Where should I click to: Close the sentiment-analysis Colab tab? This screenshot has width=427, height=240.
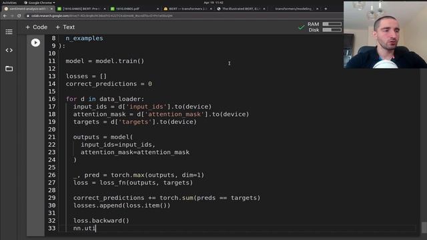(51, 9)
